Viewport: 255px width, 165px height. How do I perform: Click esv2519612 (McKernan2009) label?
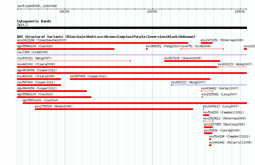tap(225, 118)
